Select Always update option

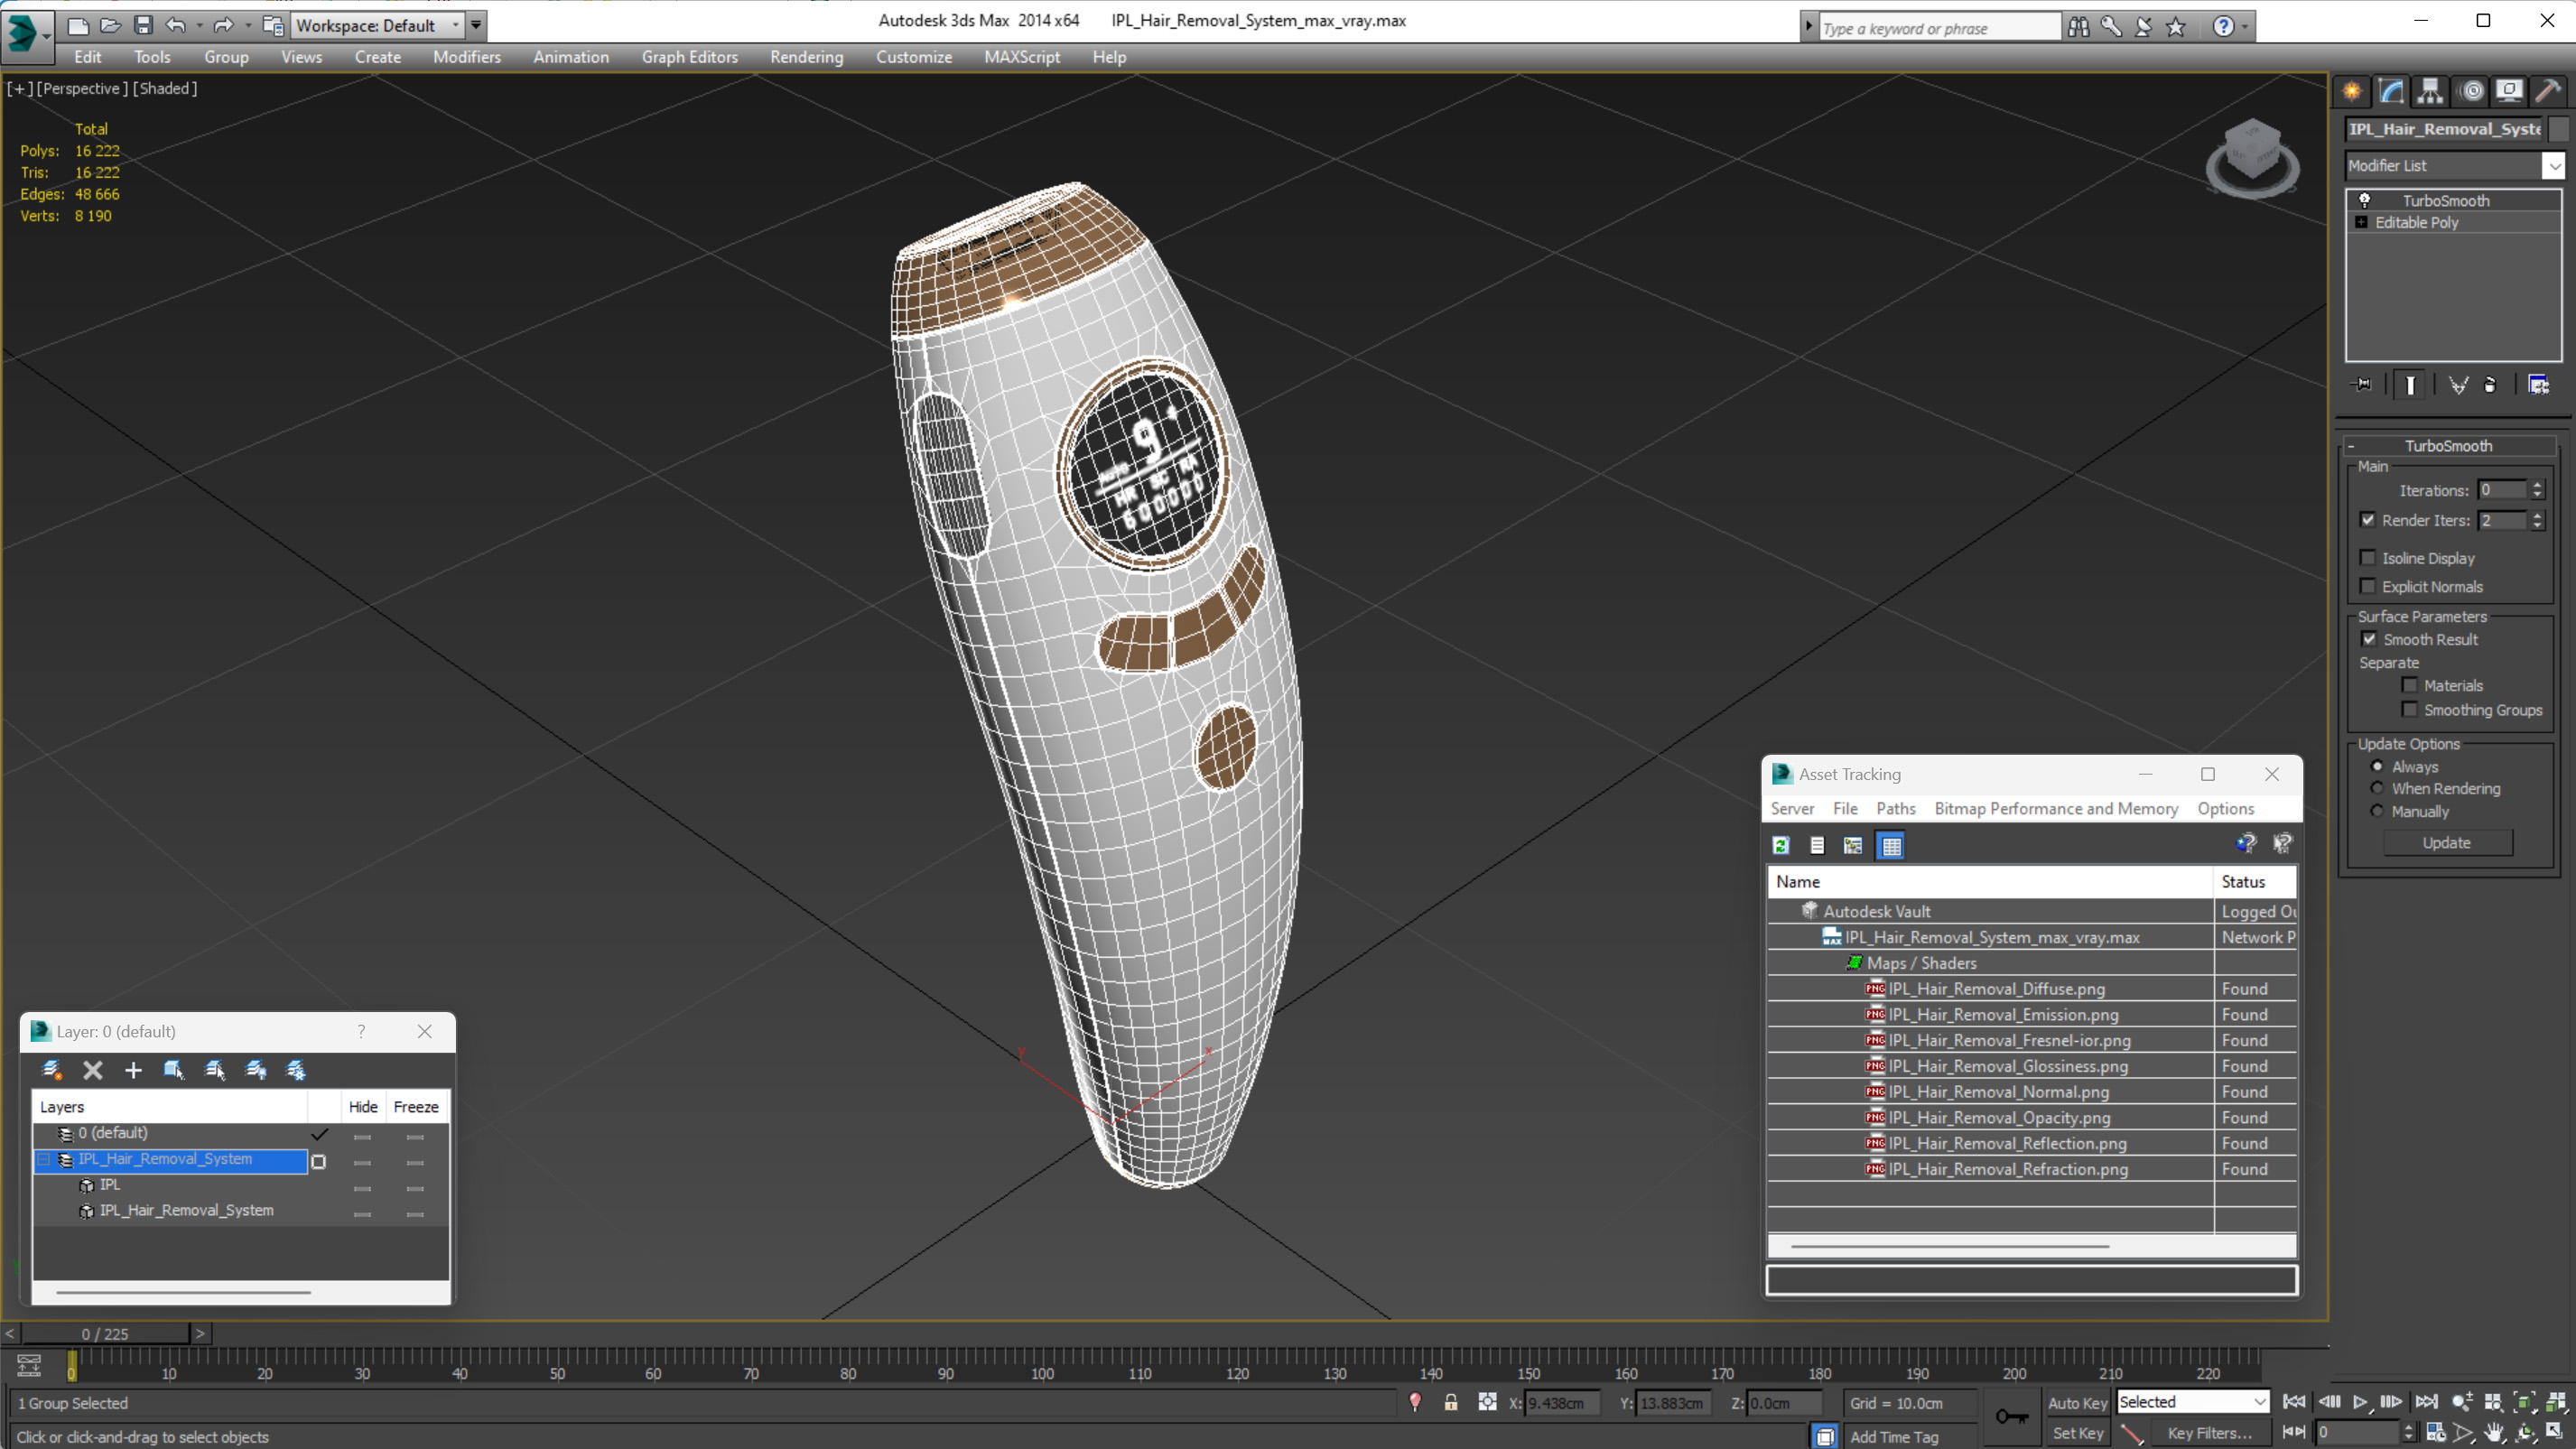tap(2378, 766)
